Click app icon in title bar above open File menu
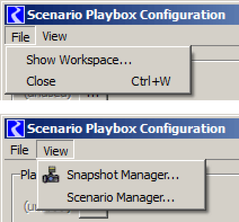Viewport: 239px width, 222px height. pyautogui.click(x=16, y=15)
